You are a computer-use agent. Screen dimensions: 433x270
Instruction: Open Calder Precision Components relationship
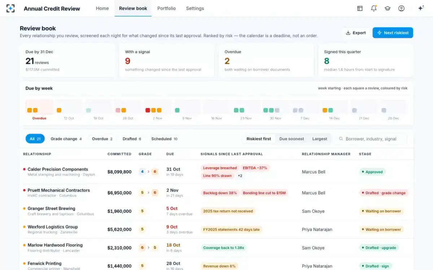58,169
